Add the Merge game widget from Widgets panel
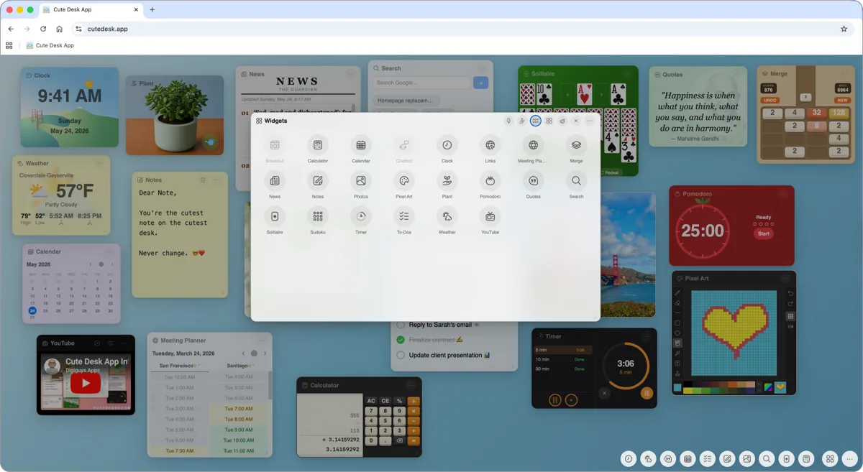Viewport: 863px width, 472px height. tap(576, 144)
